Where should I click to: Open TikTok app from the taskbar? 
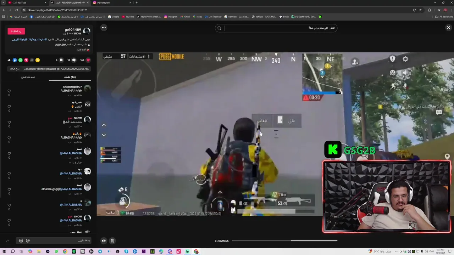[x=179, y=251]
